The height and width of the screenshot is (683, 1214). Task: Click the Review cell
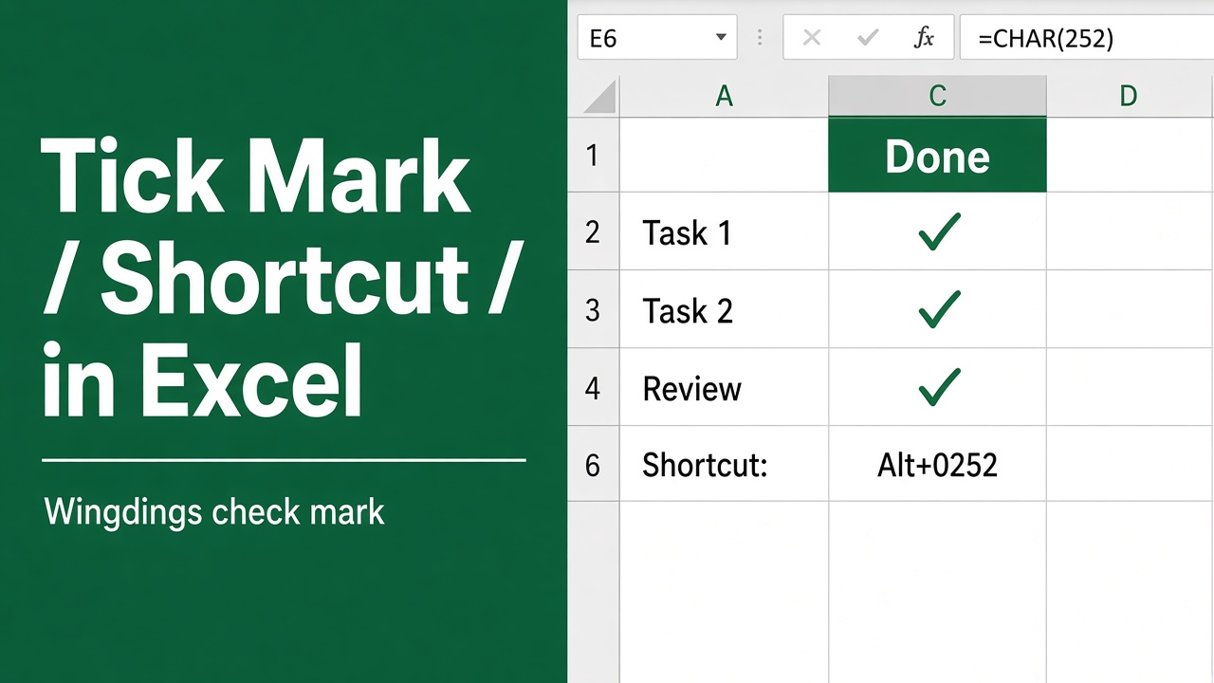point(724,387)
